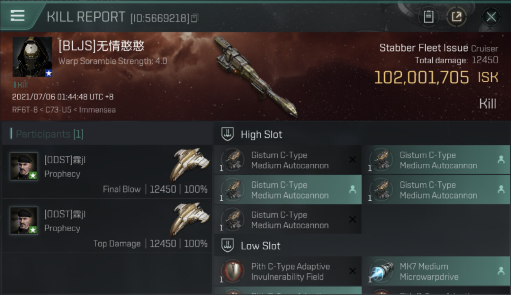Select Prophecy ship icon in Top Damage row

tap(190, 219)
